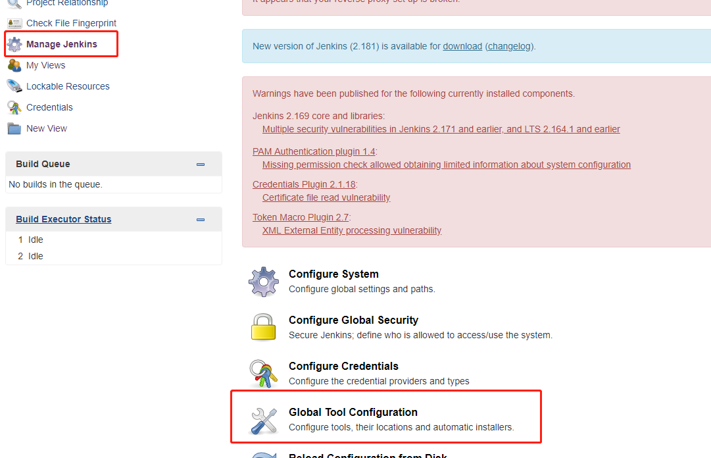Click 'Configure the credential providers and types' text
The width and height of the screenshot is (711, 458).
[379, 382]
